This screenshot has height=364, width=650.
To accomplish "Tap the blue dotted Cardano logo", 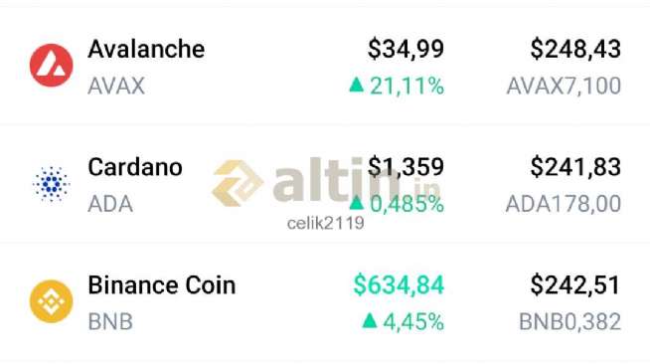I will click(x=52, y=184).
